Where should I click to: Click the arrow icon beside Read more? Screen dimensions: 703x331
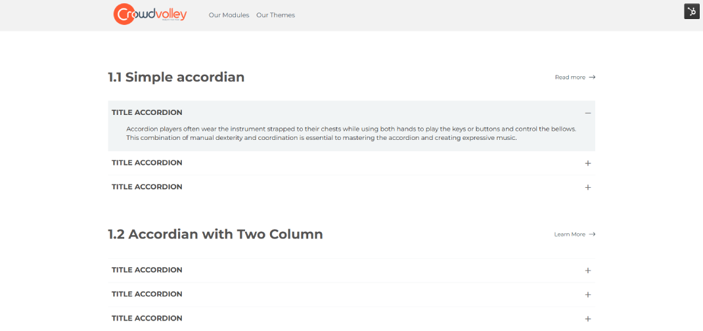tap(592, 77)
